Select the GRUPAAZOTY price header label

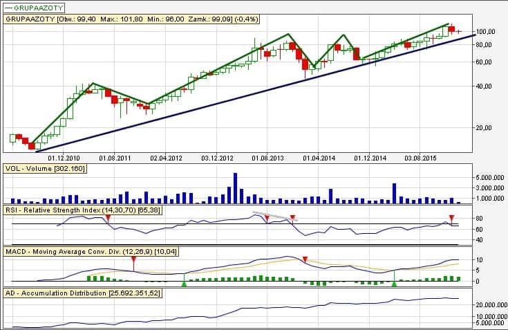(105, 20)
